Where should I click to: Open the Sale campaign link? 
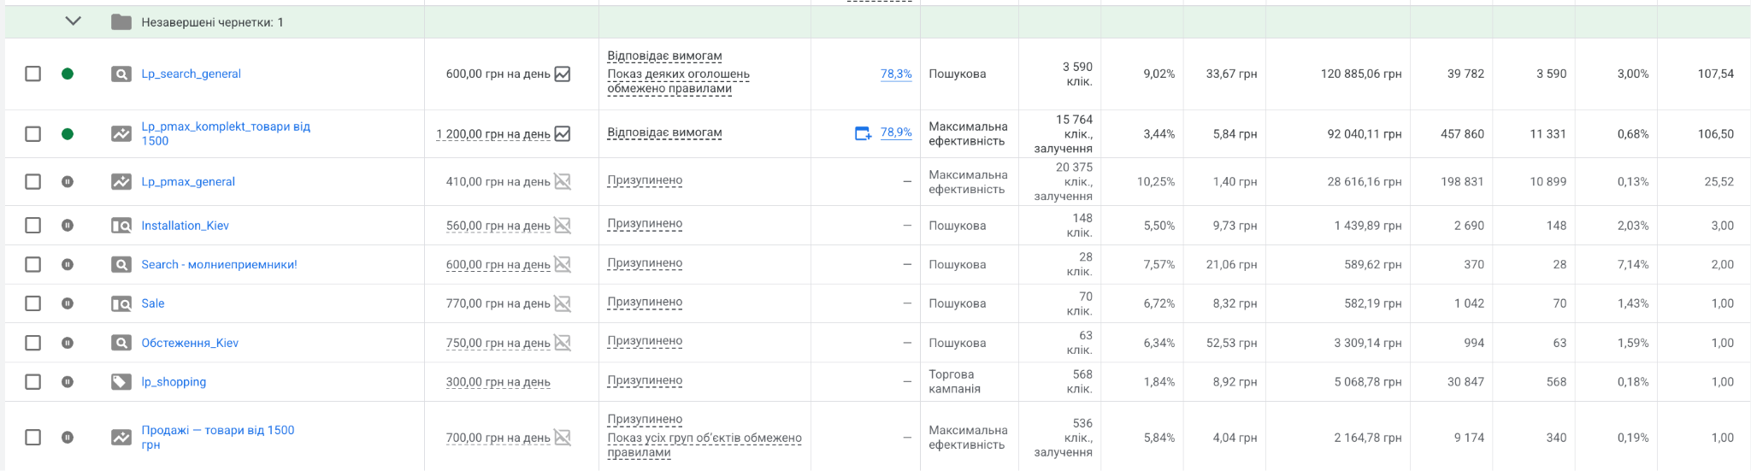(153, 303)
